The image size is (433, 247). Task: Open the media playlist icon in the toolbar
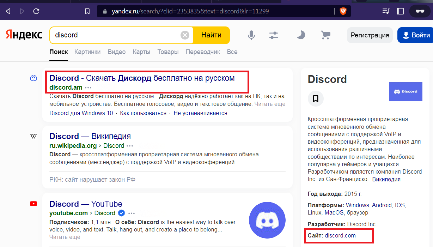click(386, 11)
